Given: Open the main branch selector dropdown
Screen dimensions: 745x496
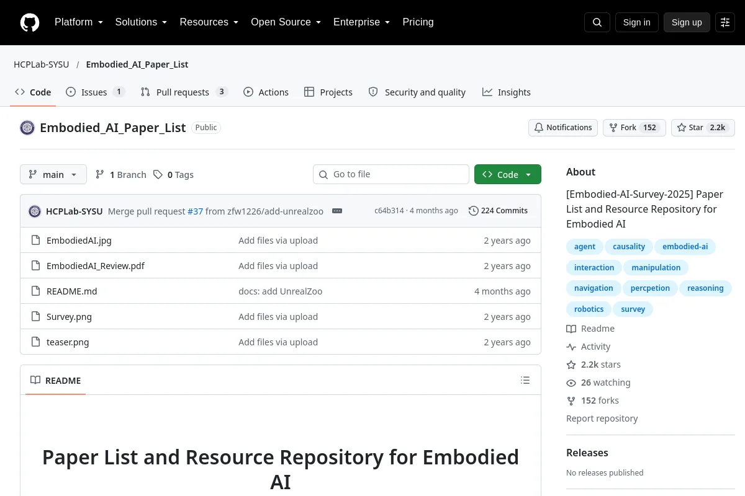Looking at the screenshot, I should pyautogui.click(x=53, y=175).
